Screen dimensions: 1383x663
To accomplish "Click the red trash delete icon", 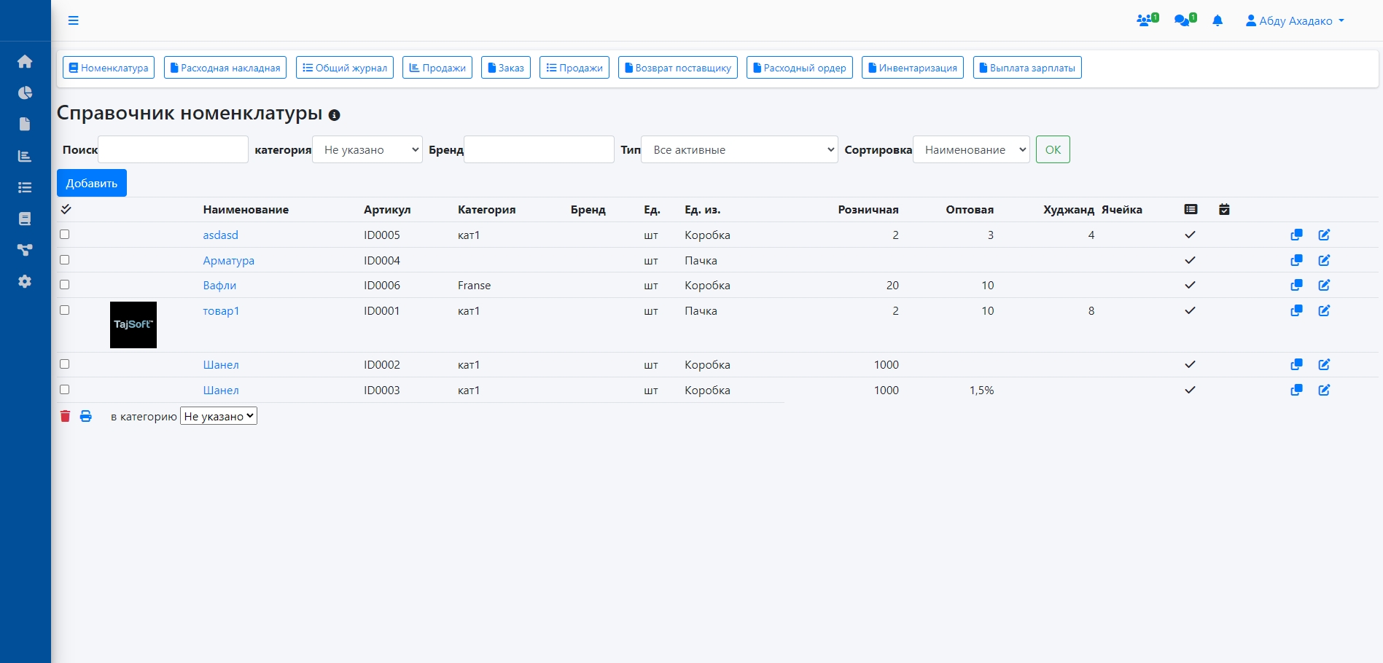I will click(x=65, y=416).
